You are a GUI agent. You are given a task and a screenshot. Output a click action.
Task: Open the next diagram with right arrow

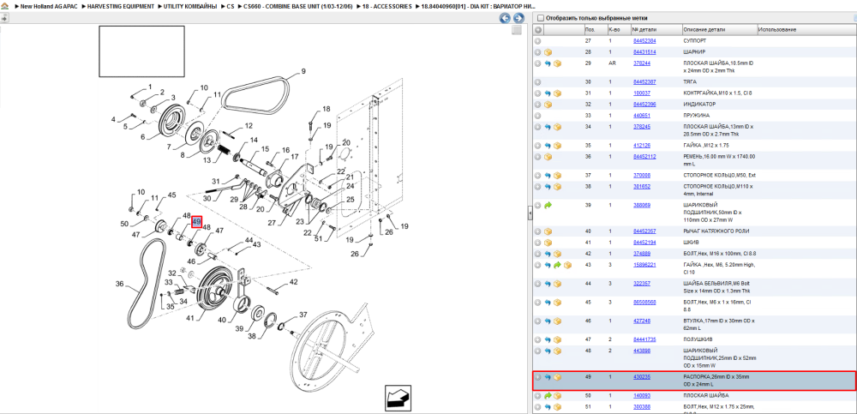pos(518,18)
